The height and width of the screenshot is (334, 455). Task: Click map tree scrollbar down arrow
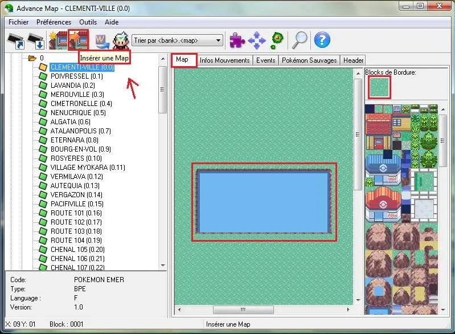click(x=163, y=266)
